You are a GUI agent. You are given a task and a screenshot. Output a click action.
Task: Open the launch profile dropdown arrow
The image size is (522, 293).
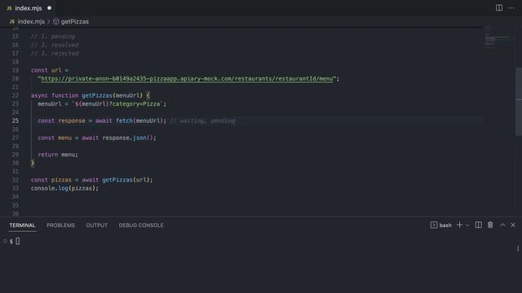click(x=467, y=225)
